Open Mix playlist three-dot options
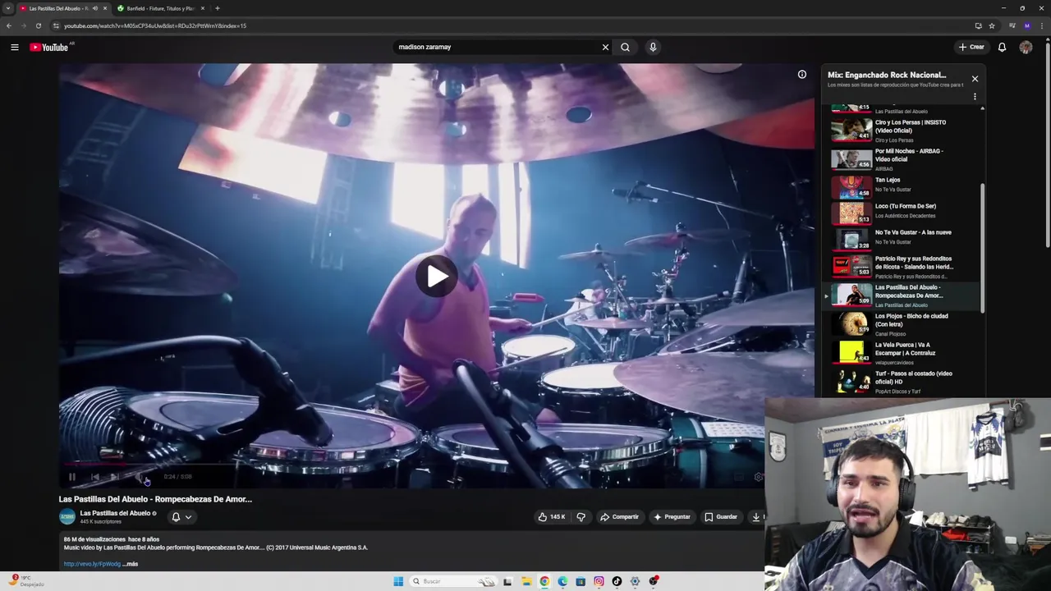The height and width of the screenshot is (591, 1051). tap(975, 97)
